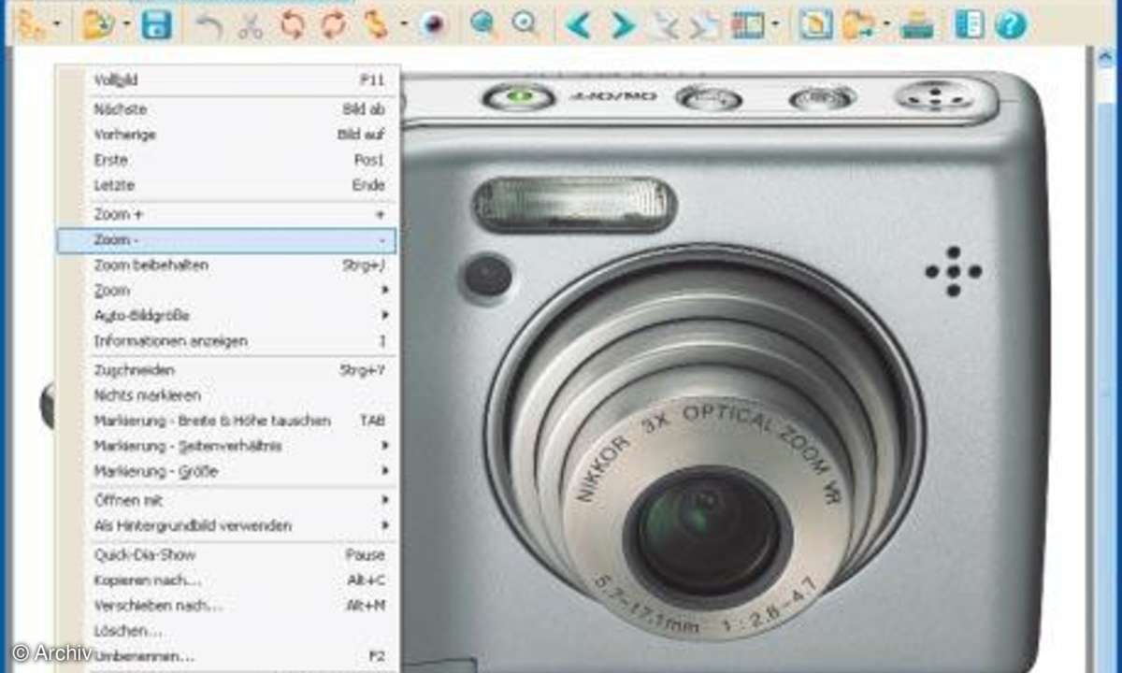Viewport: 1122px width, 673px height.
Task: Go to next image with right arrow
Action: [x=623, y=24]
